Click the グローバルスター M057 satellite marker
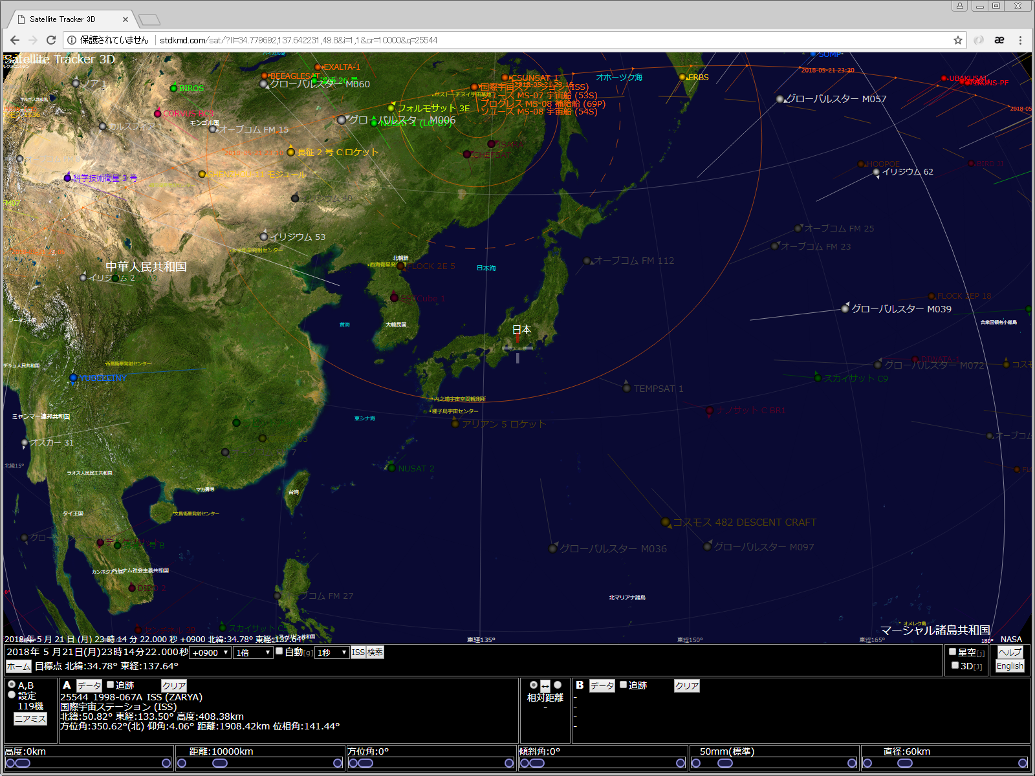This screenshot has width=1035, height=776. [x=780, y=99]
